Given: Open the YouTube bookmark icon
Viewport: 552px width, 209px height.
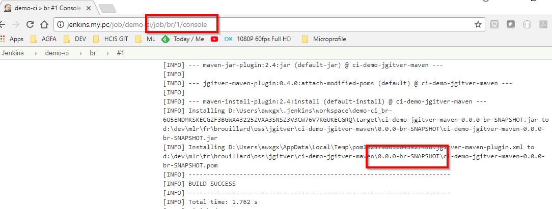Looking at the screenshot, I should coord(214,39).
